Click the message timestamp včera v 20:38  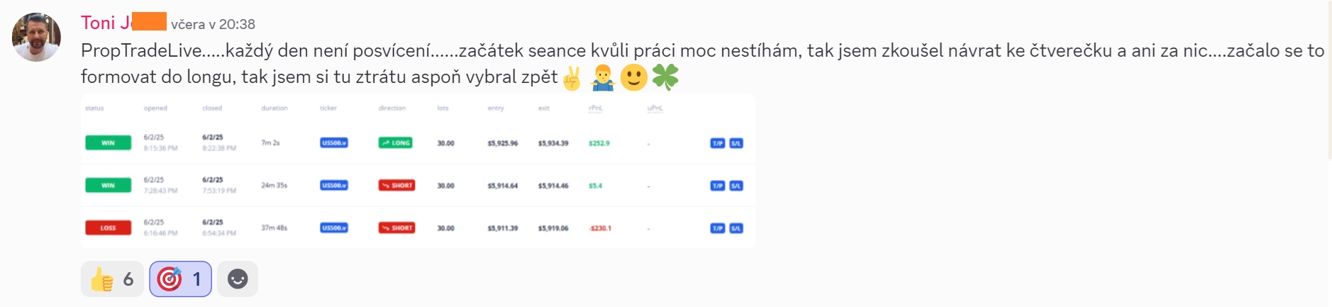(213, 24)
